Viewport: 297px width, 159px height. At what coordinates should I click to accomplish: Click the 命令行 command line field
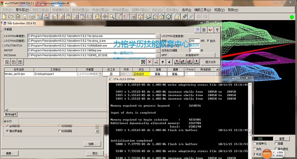coord(62,121)
